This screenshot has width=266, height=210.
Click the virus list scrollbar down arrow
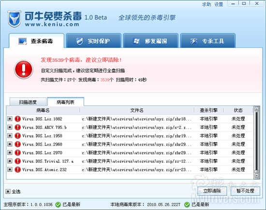pyautogui.click(x=257, y=176)
